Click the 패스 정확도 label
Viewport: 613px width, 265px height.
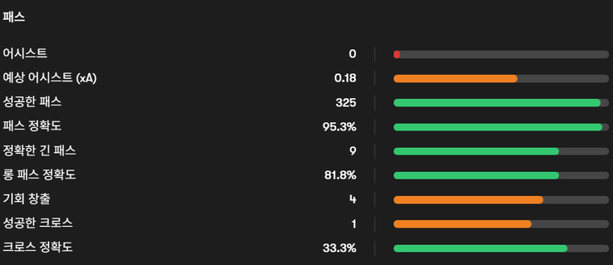click(x=32, y=126)
